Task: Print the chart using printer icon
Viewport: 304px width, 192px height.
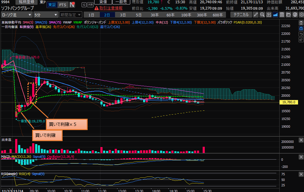Action: point(295,15)
